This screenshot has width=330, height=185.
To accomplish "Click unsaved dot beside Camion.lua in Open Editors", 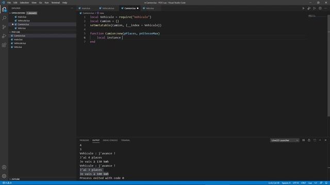I will (x=12, y=24).
